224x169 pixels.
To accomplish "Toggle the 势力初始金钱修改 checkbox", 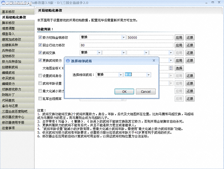I will coord(40,37).
